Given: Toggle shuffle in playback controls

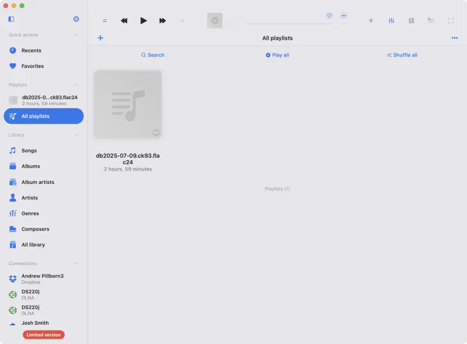Looking at the screenshot, I should (182, 20).
